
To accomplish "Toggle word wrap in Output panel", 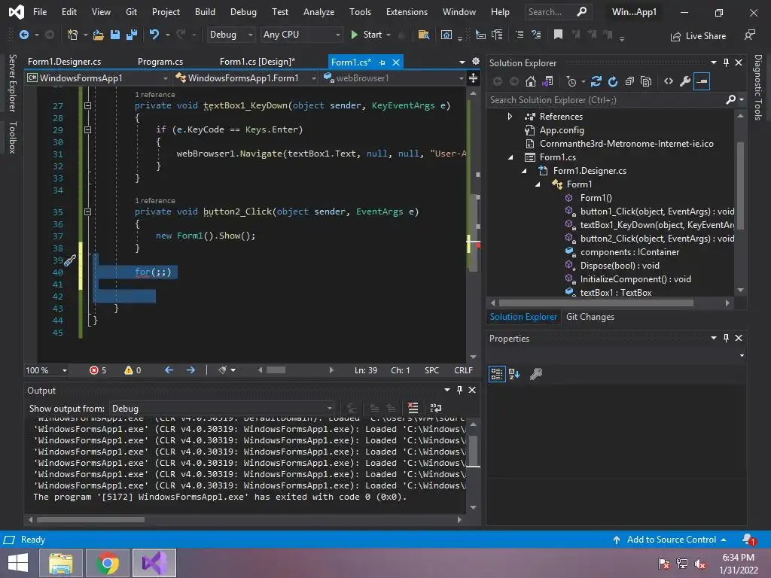I will coord(434,408).
